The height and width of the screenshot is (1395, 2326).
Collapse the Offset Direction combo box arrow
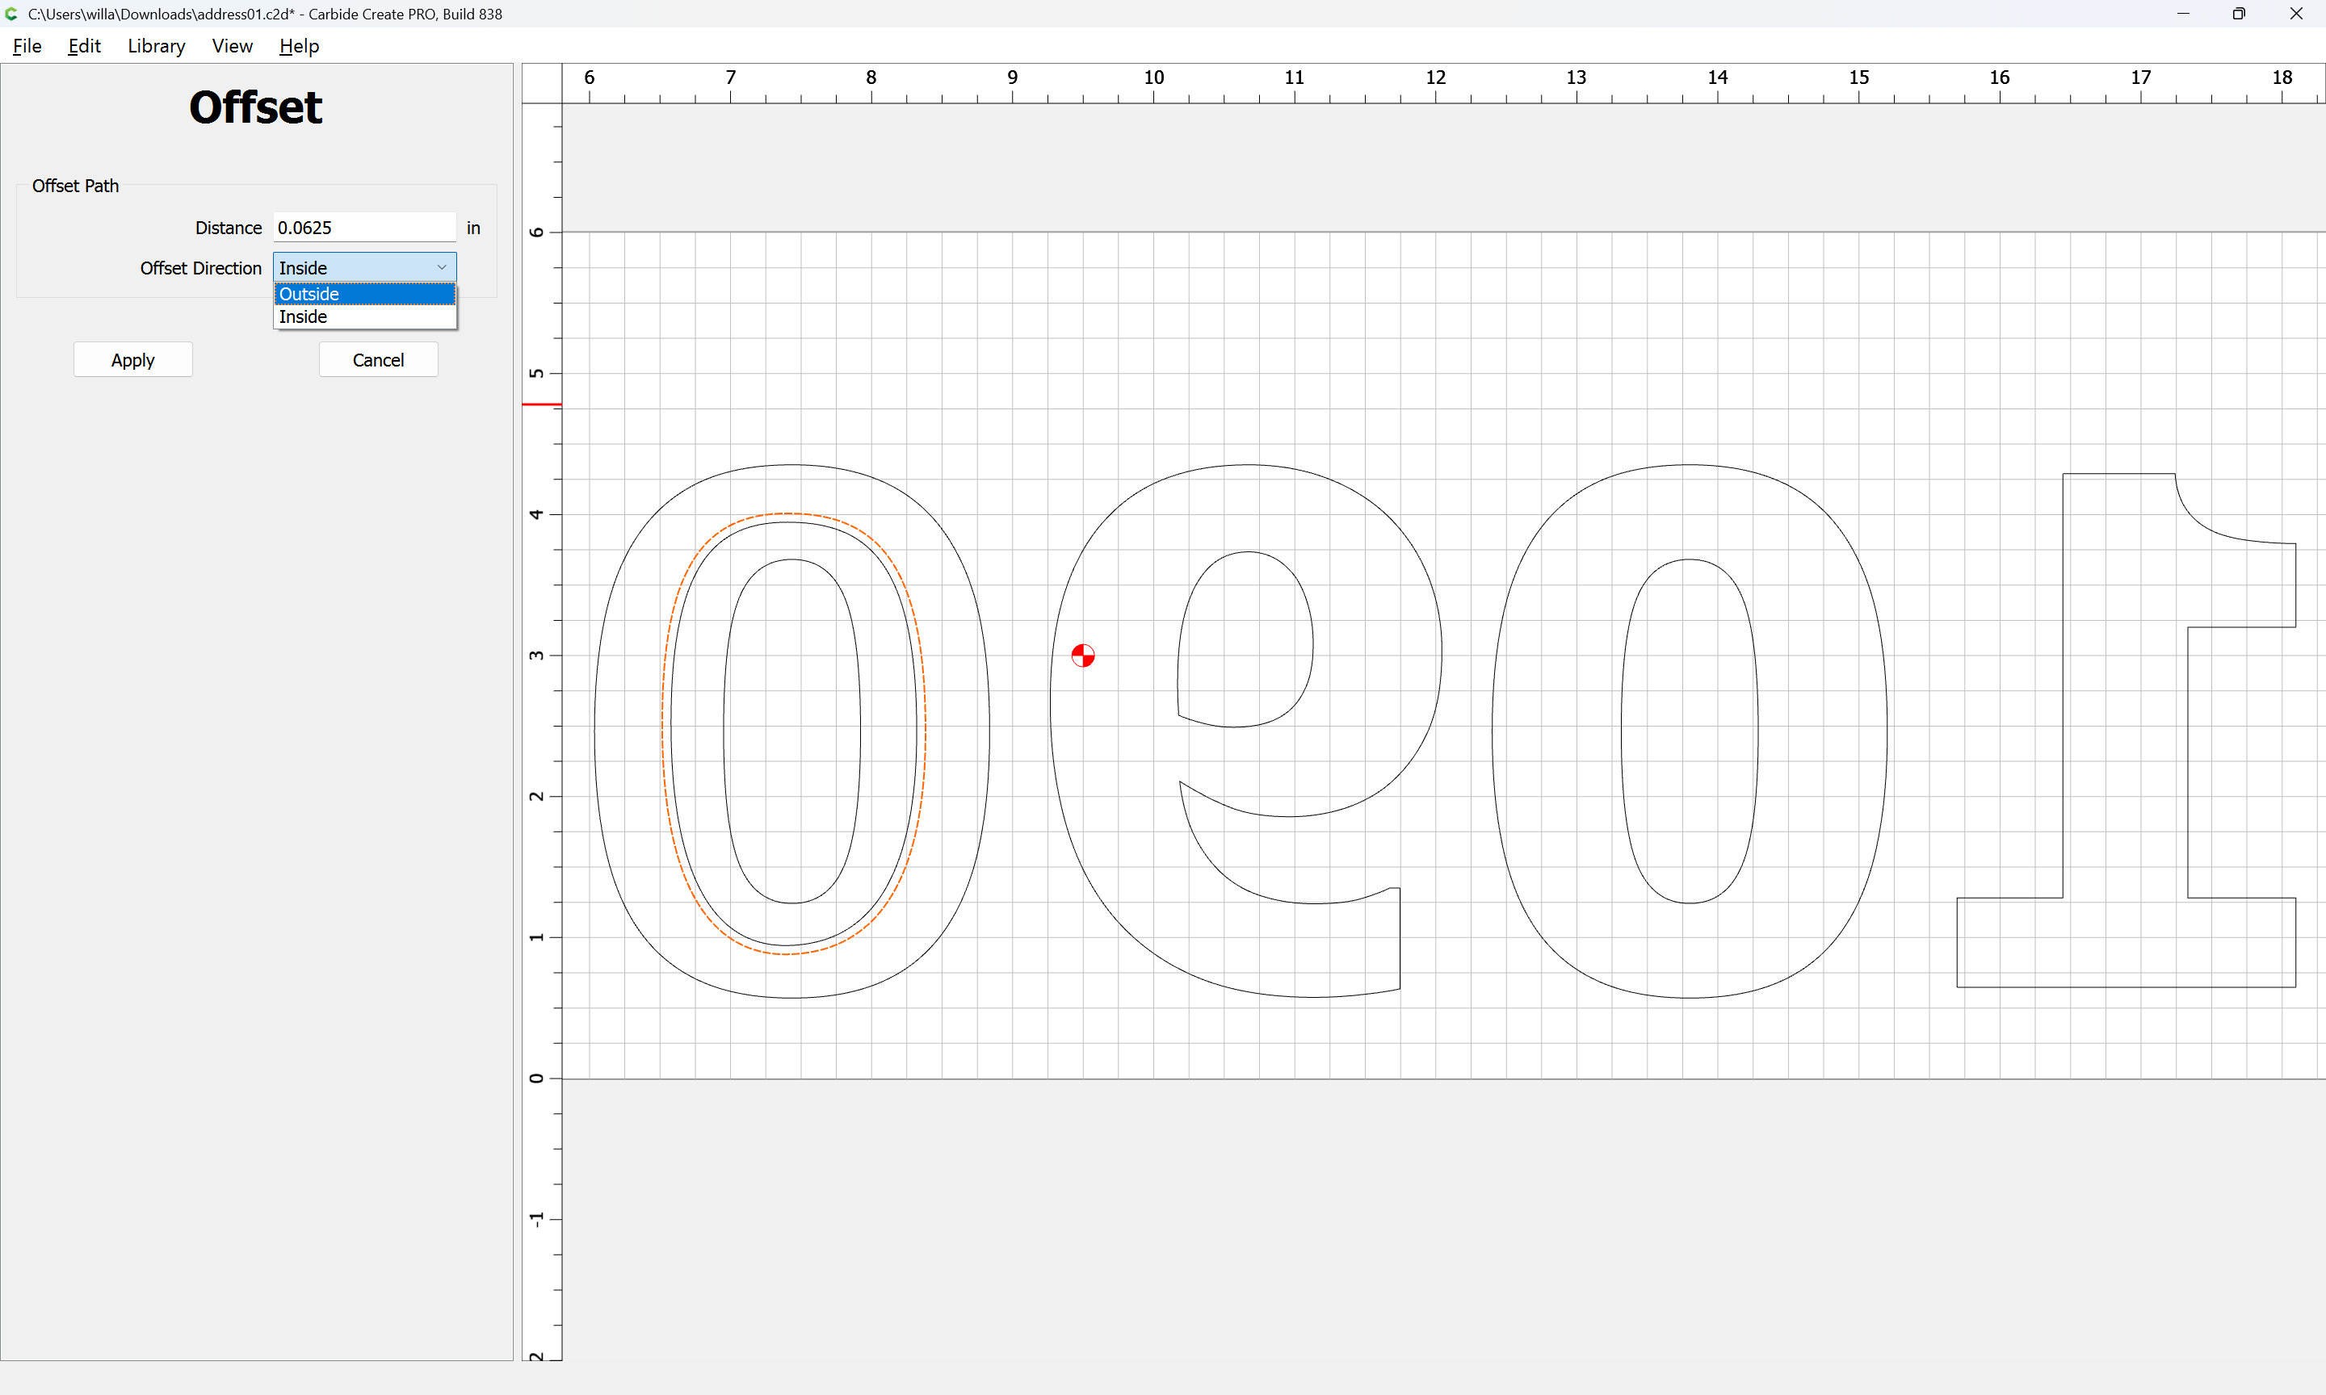[442, 268]
